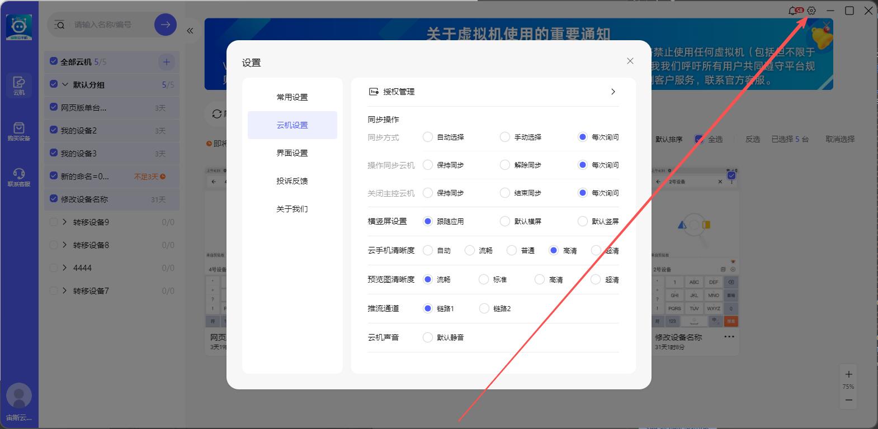Select 手动选择 for 同步方式
The image size is (878, 429).
coord(505,137)
